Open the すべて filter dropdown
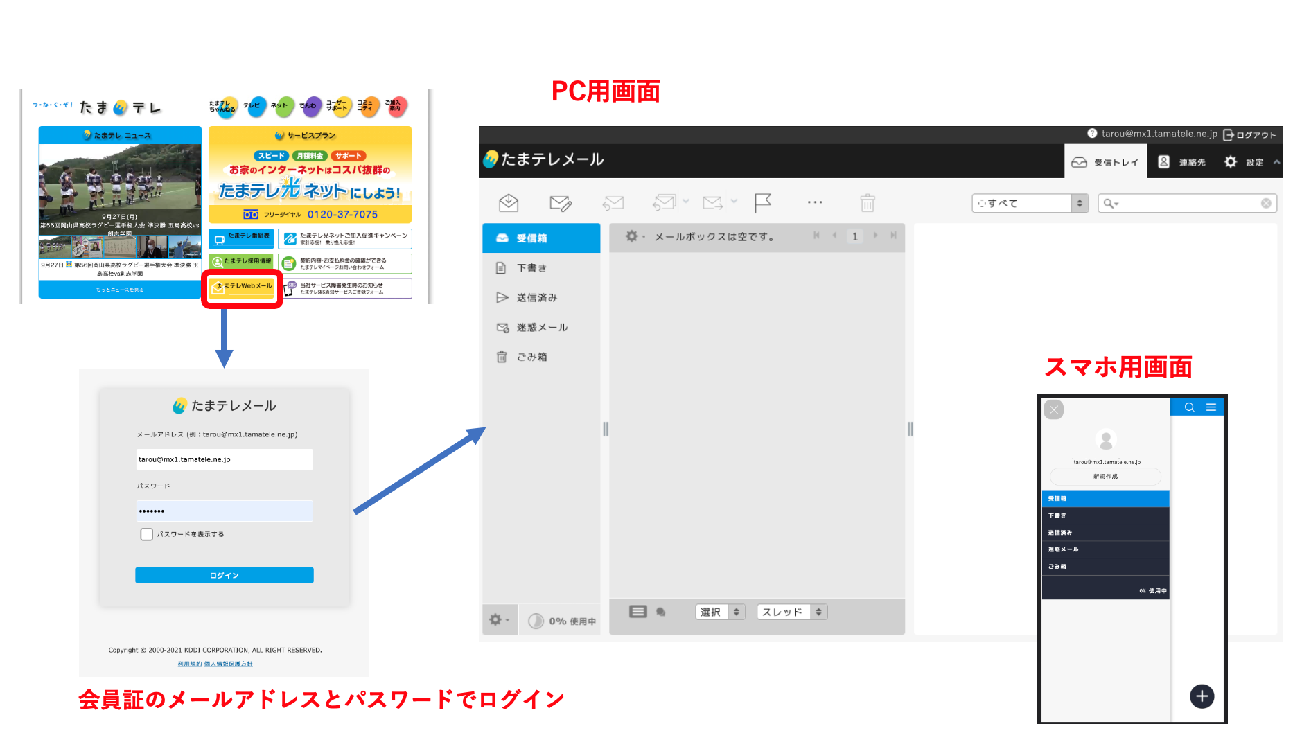1302x733 pixels. 1030,203
